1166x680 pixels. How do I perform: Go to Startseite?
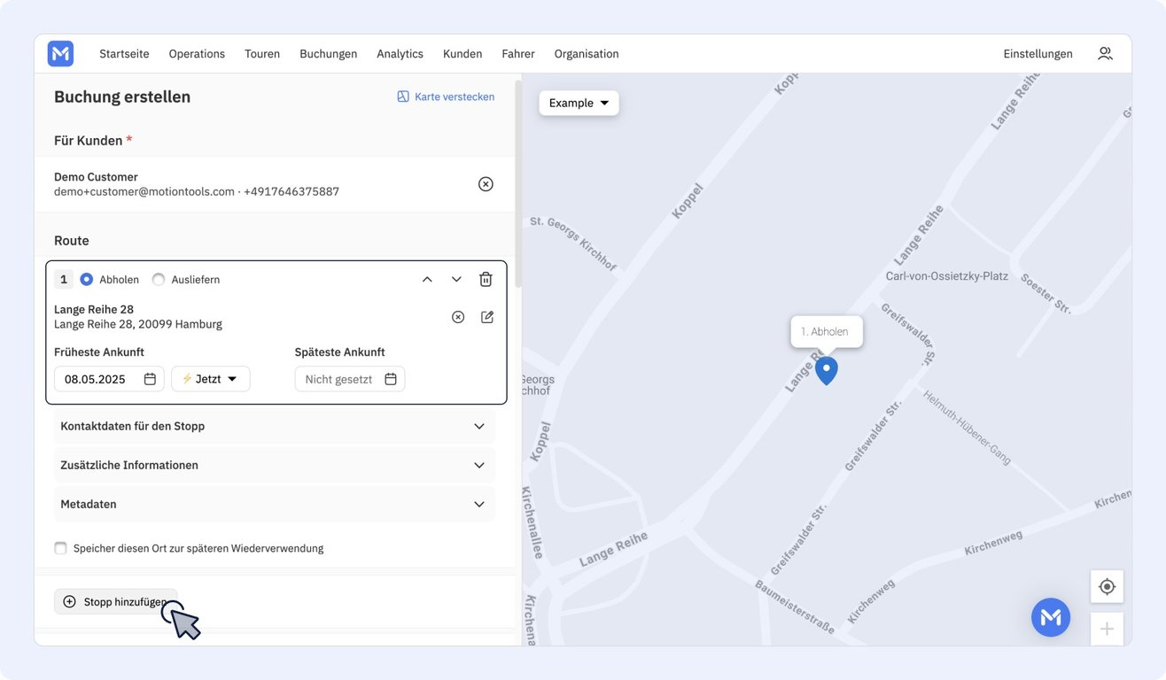pos(124,54)
